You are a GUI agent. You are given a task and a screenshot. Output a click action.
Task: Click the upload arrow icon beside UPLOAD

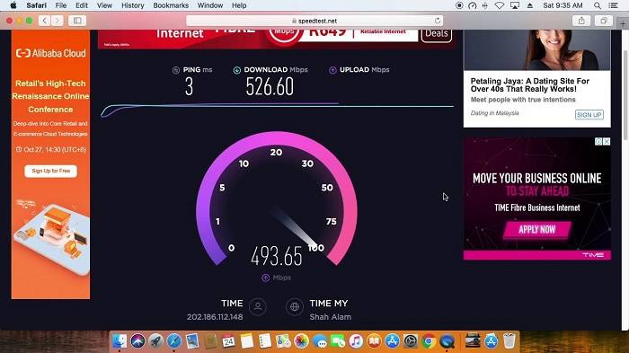[x=332, y=70]
